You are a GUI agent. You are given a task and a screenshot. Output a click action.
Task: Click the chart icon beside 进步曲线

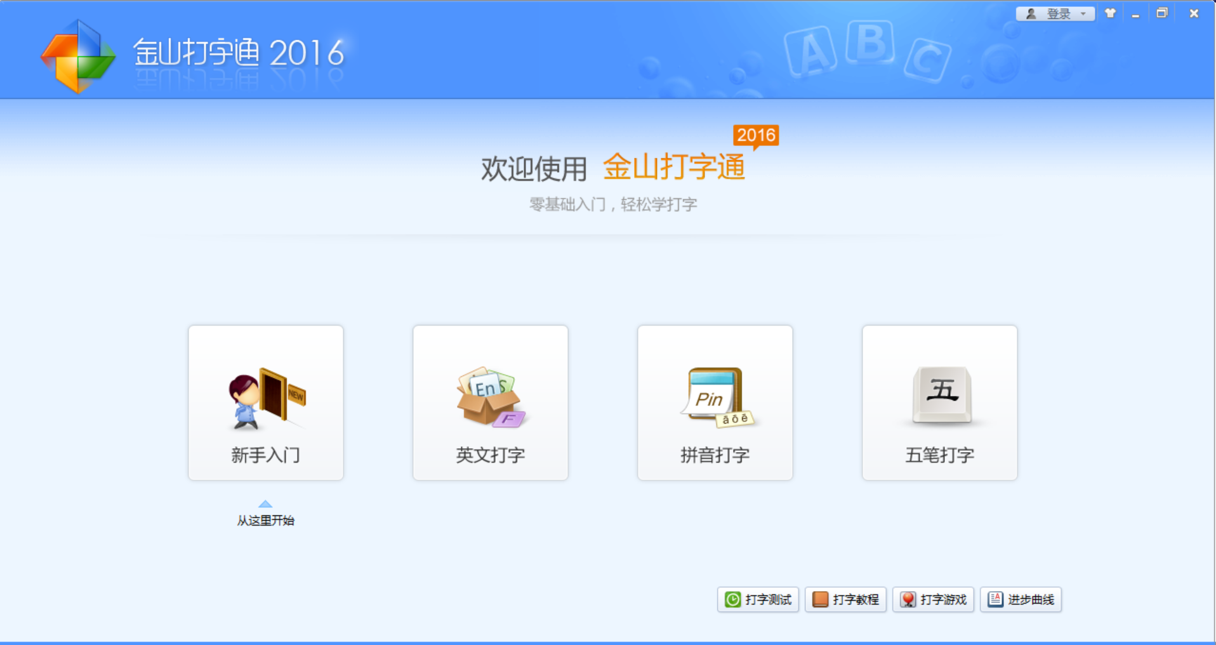[995, 599]
